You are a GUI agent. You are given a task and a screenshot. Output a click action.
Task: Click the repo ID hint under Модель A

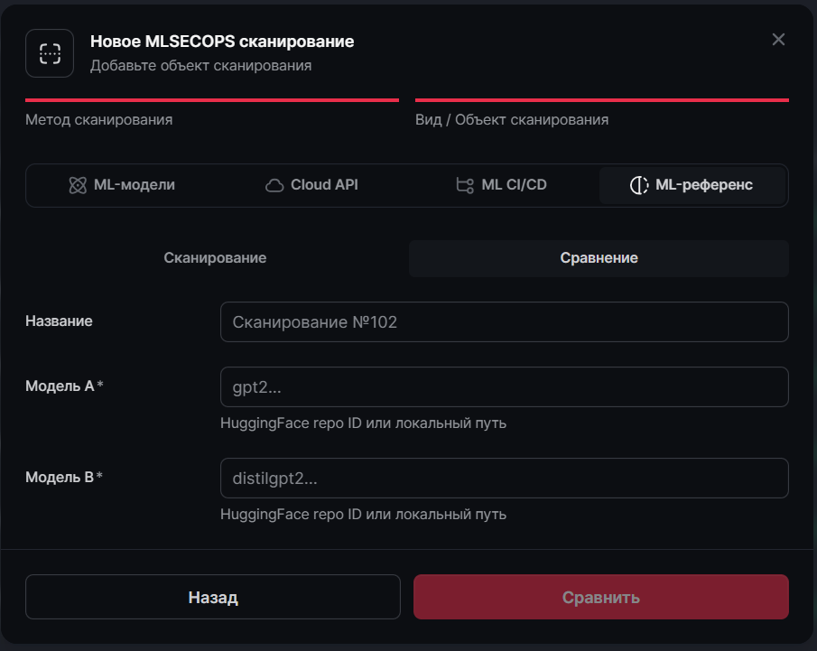(363, 423)
